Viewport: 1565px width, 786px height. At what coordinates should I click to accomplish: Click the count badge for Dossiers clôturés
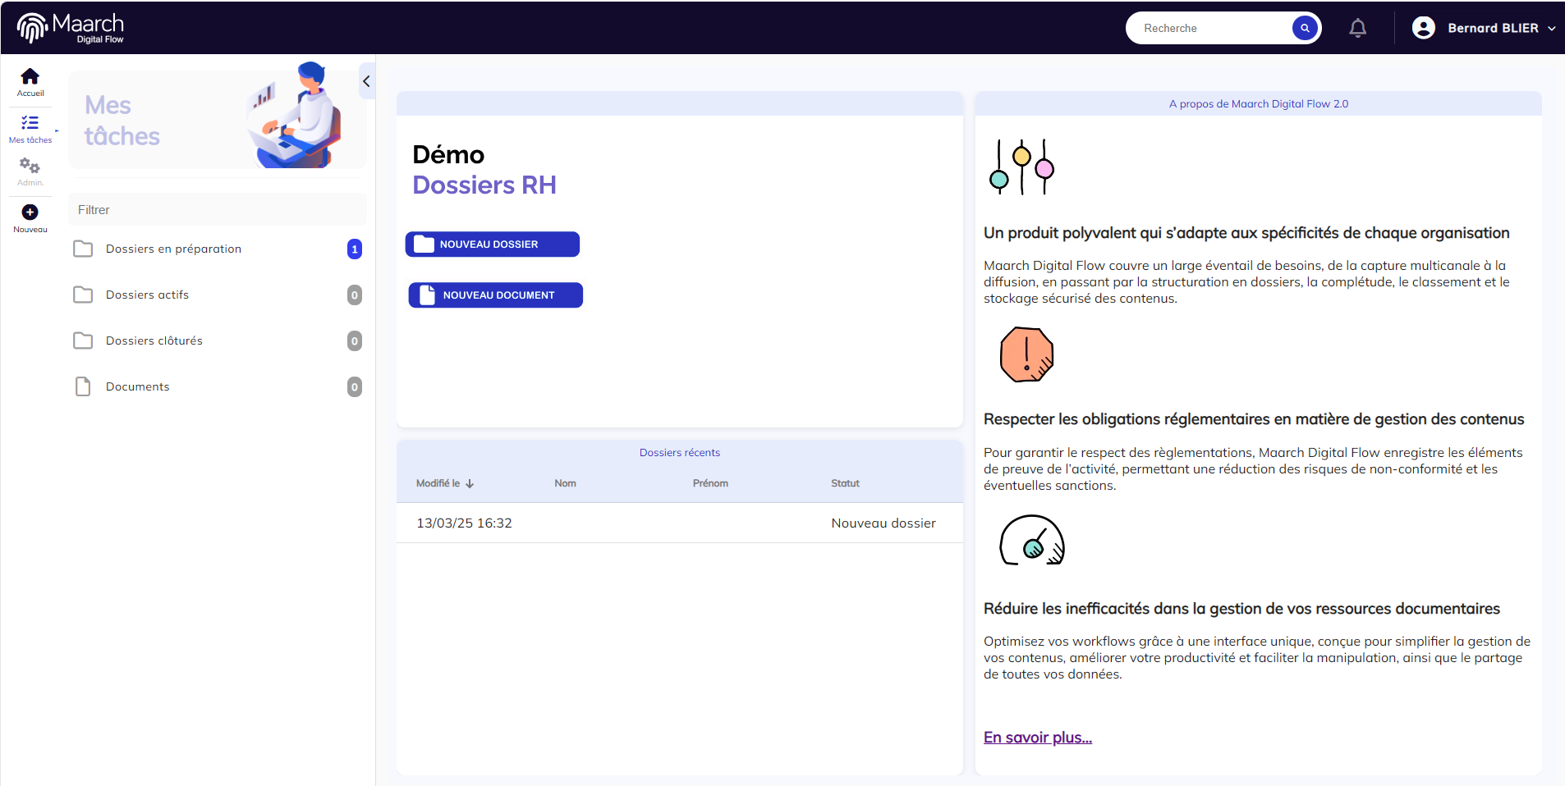pyautogui.click(x=355, y=340)
